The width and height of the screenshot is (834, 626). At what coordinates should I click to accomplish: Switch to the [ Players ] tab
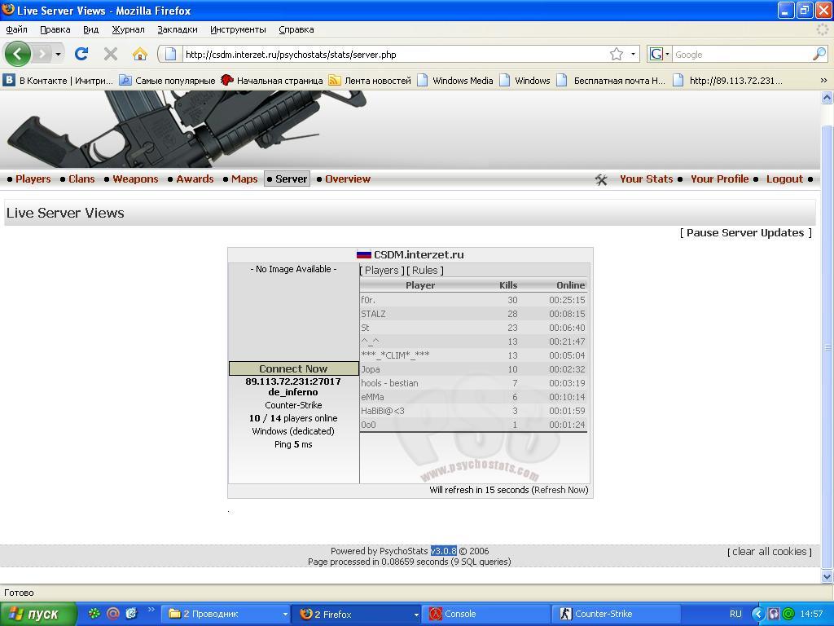coord(382,271)
